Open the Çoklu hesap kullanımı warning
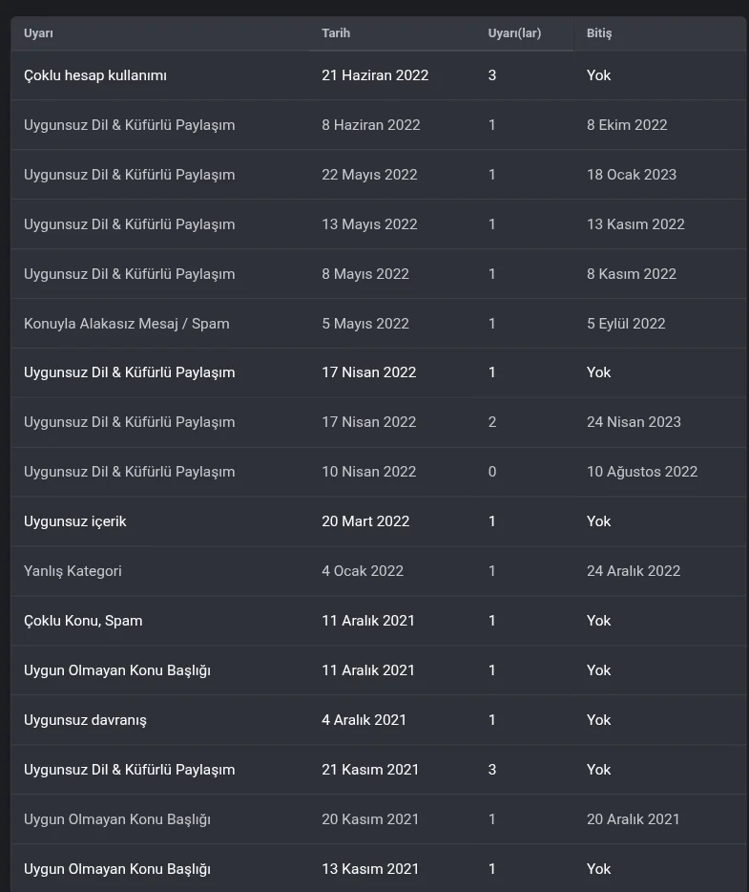Image resolution: width=749 pixels, height=892 pixels. point(95,75)
